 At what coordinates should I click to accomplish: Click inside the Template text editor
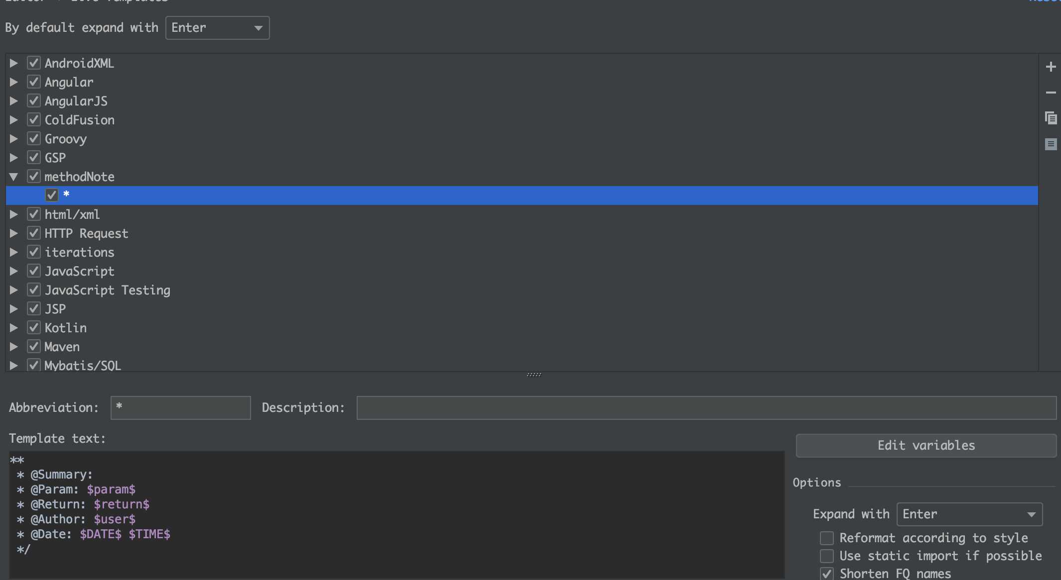pos(397,515)
